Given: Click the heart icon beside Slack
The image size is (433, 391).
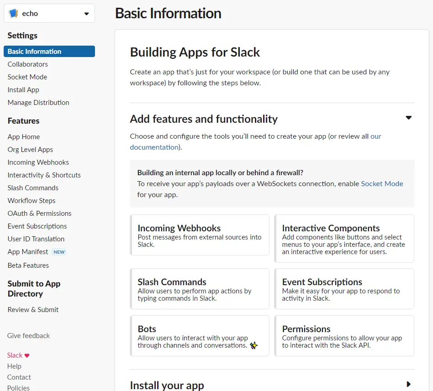Looking at the screenshot, I should click(x=27, y=355).
